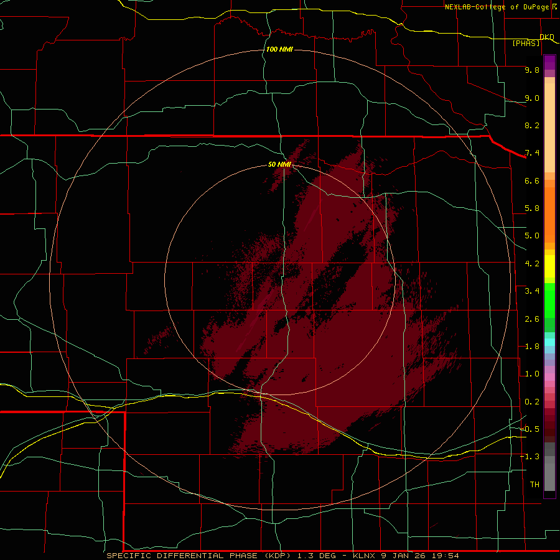Click the 9.0 scale value

pos(532,98)
